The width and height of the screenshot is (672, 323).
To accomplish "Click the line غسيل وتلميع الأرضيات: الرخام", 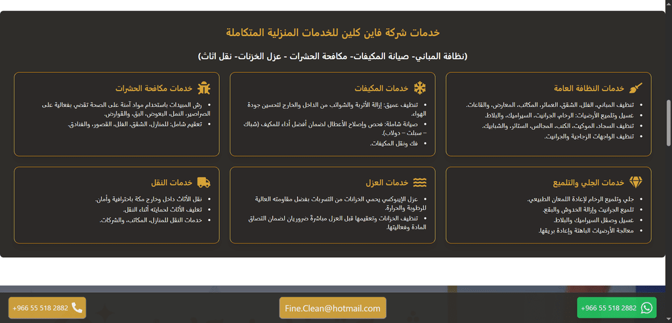I will pos(559,116).
